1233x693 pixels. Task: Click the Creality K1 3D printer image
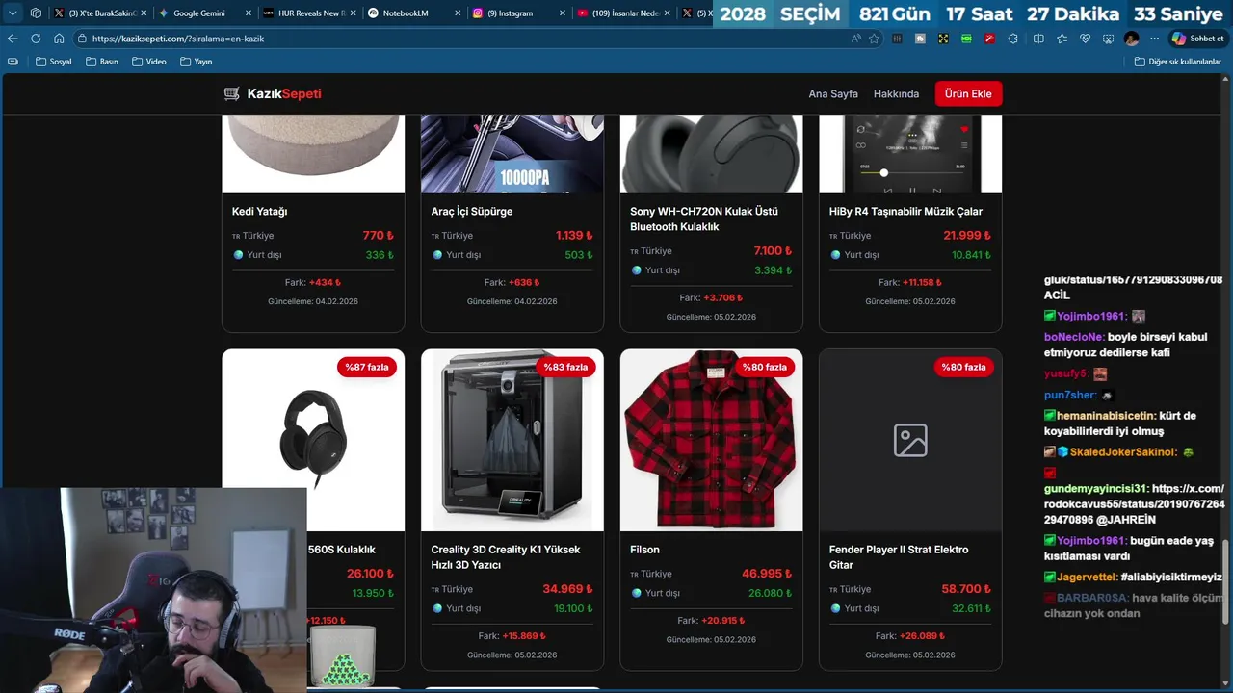(512, 440)
